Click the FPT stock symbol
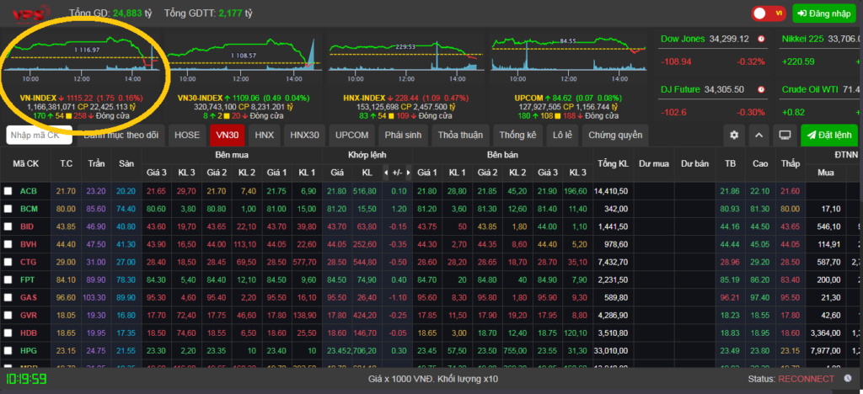Screen dimensions: 863x394 tap(28, 280)
